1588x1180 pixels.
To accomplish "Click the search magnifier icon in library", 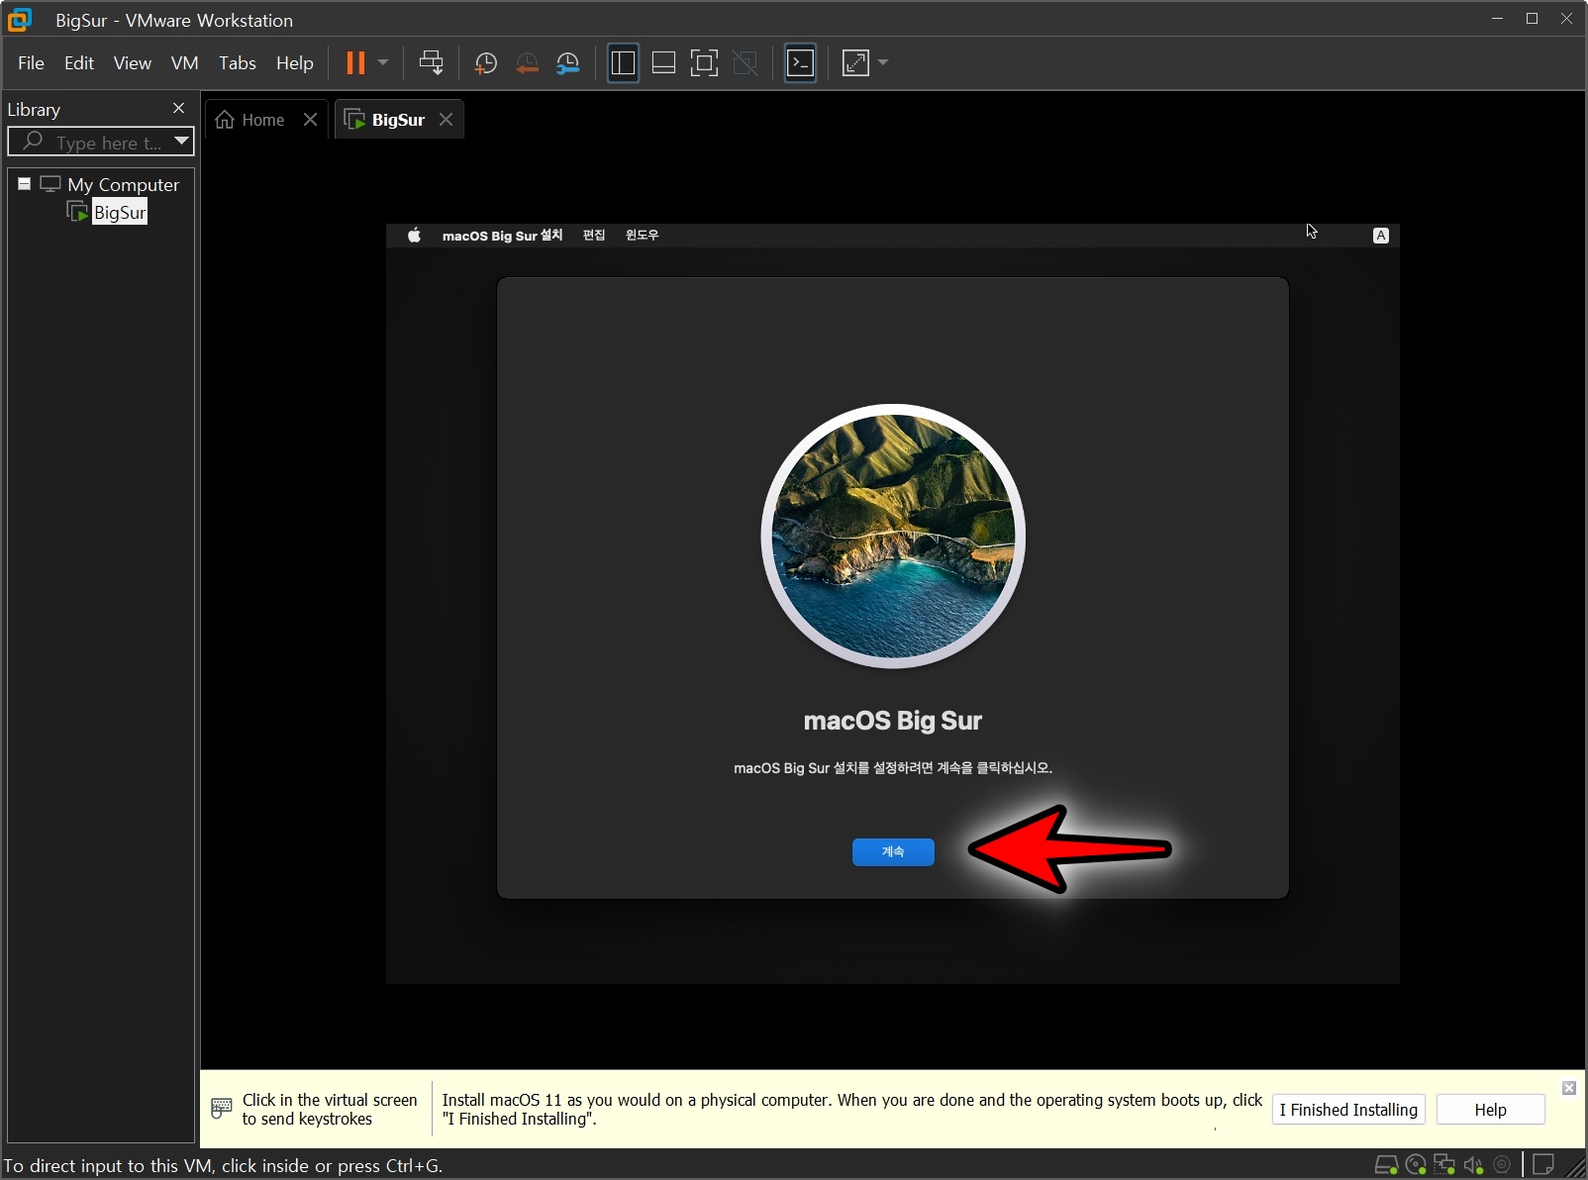I will click(33, 142).
